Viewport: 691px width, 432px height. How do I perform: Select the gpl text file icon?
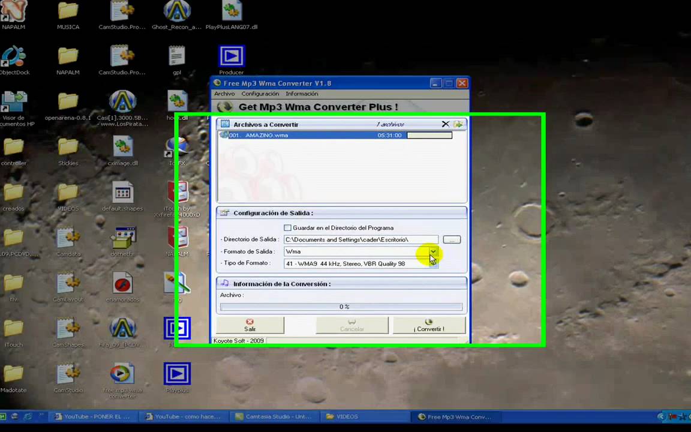coord(177,56)
